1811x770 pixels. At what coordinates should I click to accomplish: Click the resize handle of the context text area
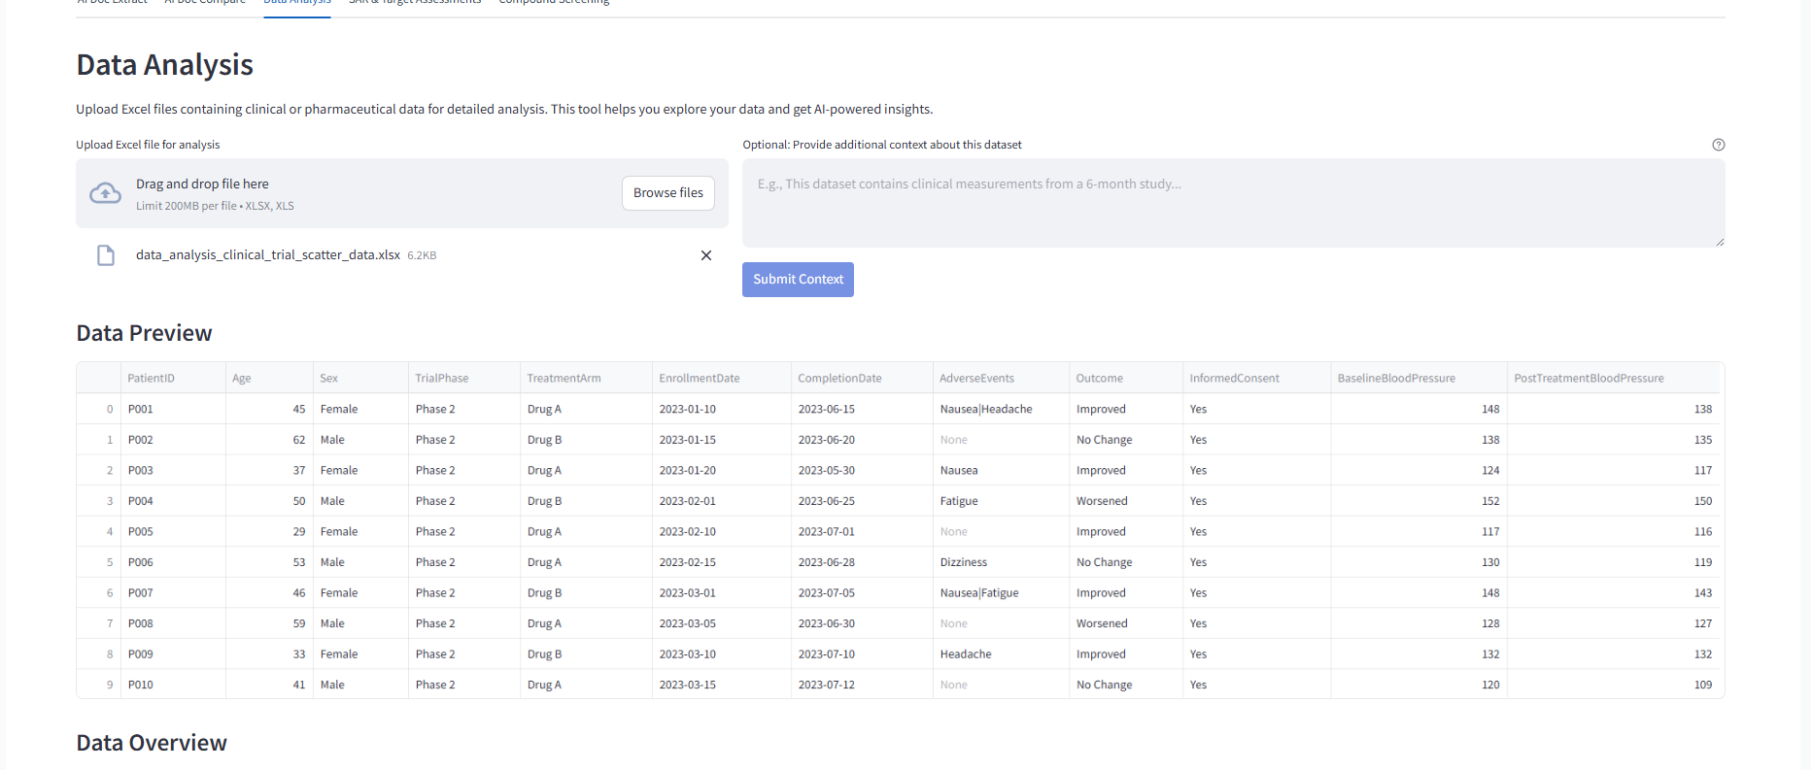tap(1719, 242)
